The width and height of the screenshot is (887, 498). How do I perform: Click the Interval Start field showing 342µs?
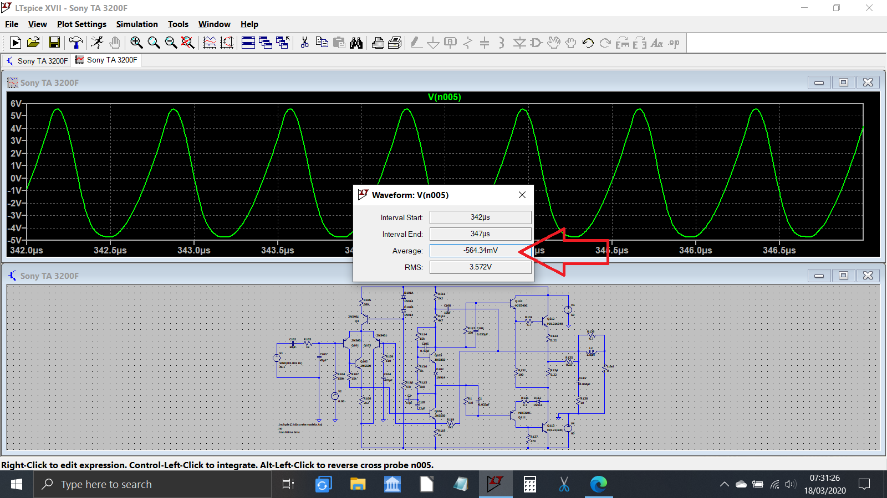pyautogui.click(x=481, y=217)
